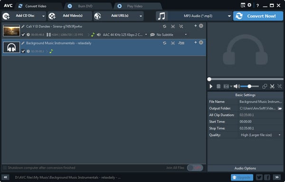The width and height of the screenshot is (285, 182).
Task: Click the music note output profile icon
Action: 161,16
